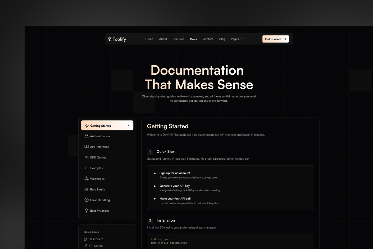Open the Error Handling section
This screenshot has height=249, width=373.
pos(107,200)
